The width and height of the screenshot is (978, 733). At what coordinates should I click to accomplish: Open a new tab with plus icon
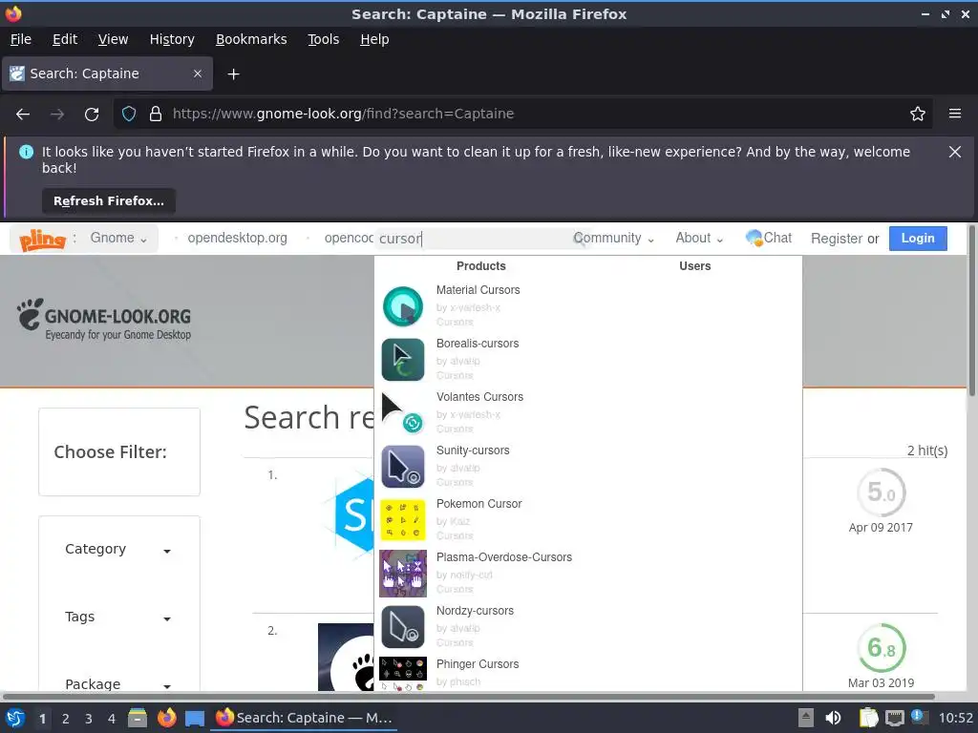tap(233, 74)
